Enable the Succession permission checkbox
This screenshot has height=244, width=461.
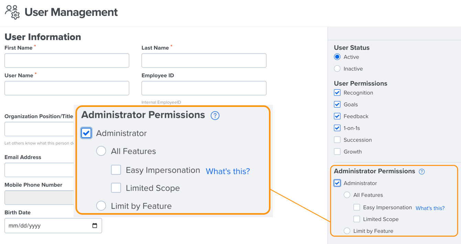pos(337,140)
